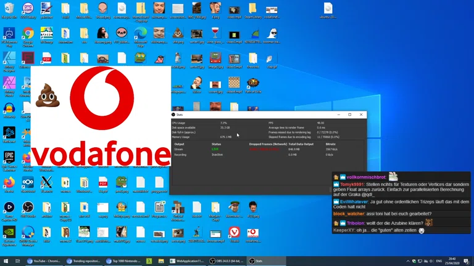Launch Google Chrome from the desktop
The width and height of the screenshot is (474, 266).
(x=28, y=34)
